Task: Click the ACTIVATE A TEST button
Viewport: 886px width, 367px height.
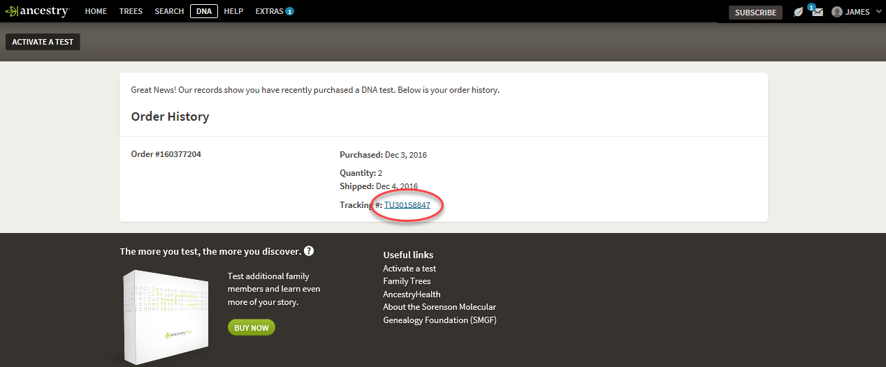Action: (x=43, y=42)
